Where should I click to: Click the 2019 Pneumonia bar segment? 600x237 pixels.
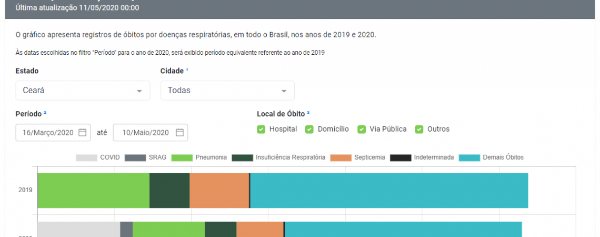(x=93, y=190)
